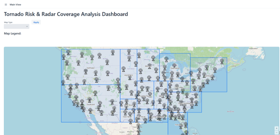
Task: Click the Central Plains region label
Action: coord(146,96)
